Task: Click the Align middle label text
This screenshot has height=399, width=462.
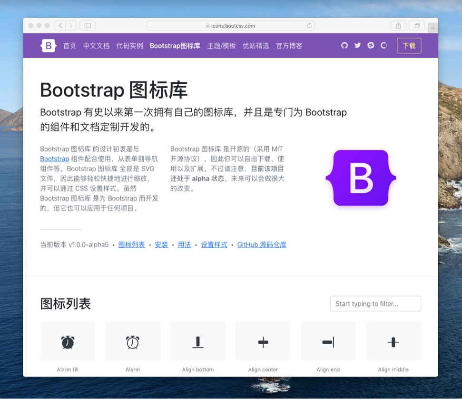Action: 393,369
